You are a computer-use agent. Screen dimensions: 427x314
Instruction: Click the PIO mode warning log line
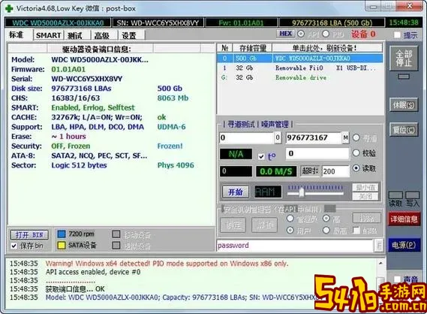(167, 264)
